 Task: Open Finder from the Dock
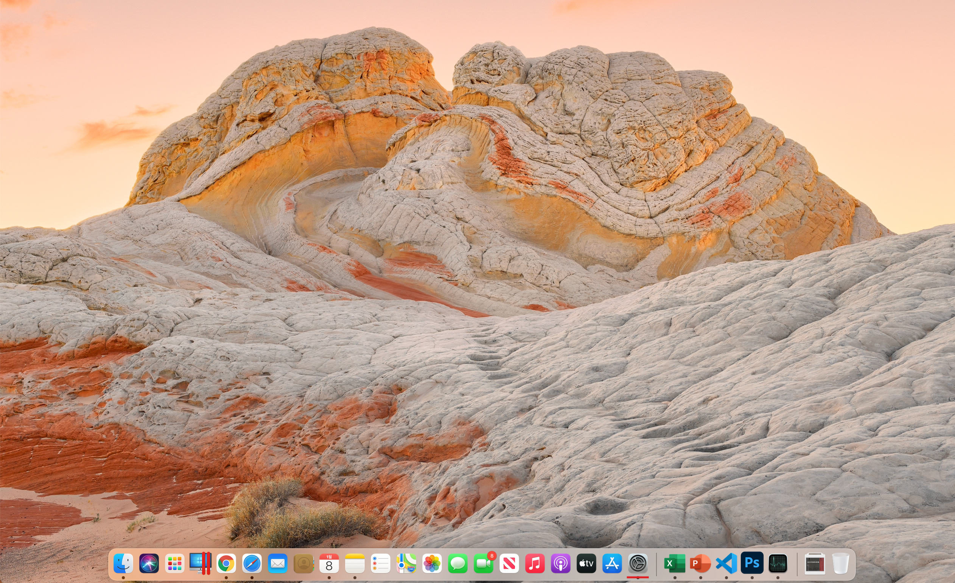tap(123, 563)
